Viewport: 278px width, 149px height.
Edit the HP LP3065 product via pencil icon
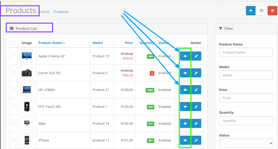coord(196,90)
